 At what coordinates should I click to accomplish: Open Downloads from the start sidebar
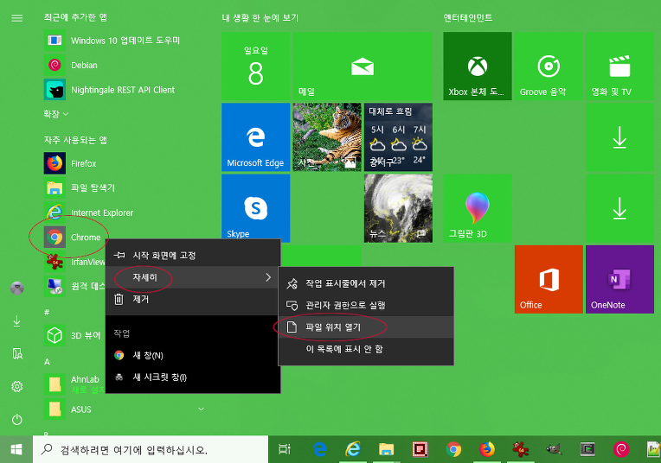click(x=16, y=321)
